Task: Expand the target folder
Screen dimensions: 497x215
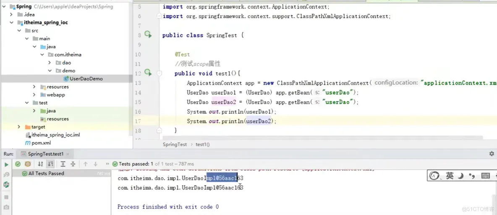Action: 19,127
